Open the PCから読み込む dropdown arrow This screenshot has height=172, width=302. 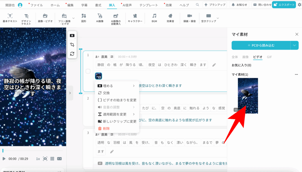295,45
